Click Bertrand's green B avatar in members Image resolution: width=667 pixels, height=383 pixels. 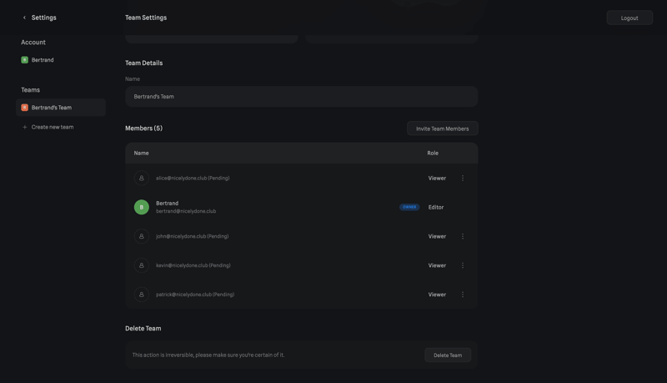coord(142,207)
